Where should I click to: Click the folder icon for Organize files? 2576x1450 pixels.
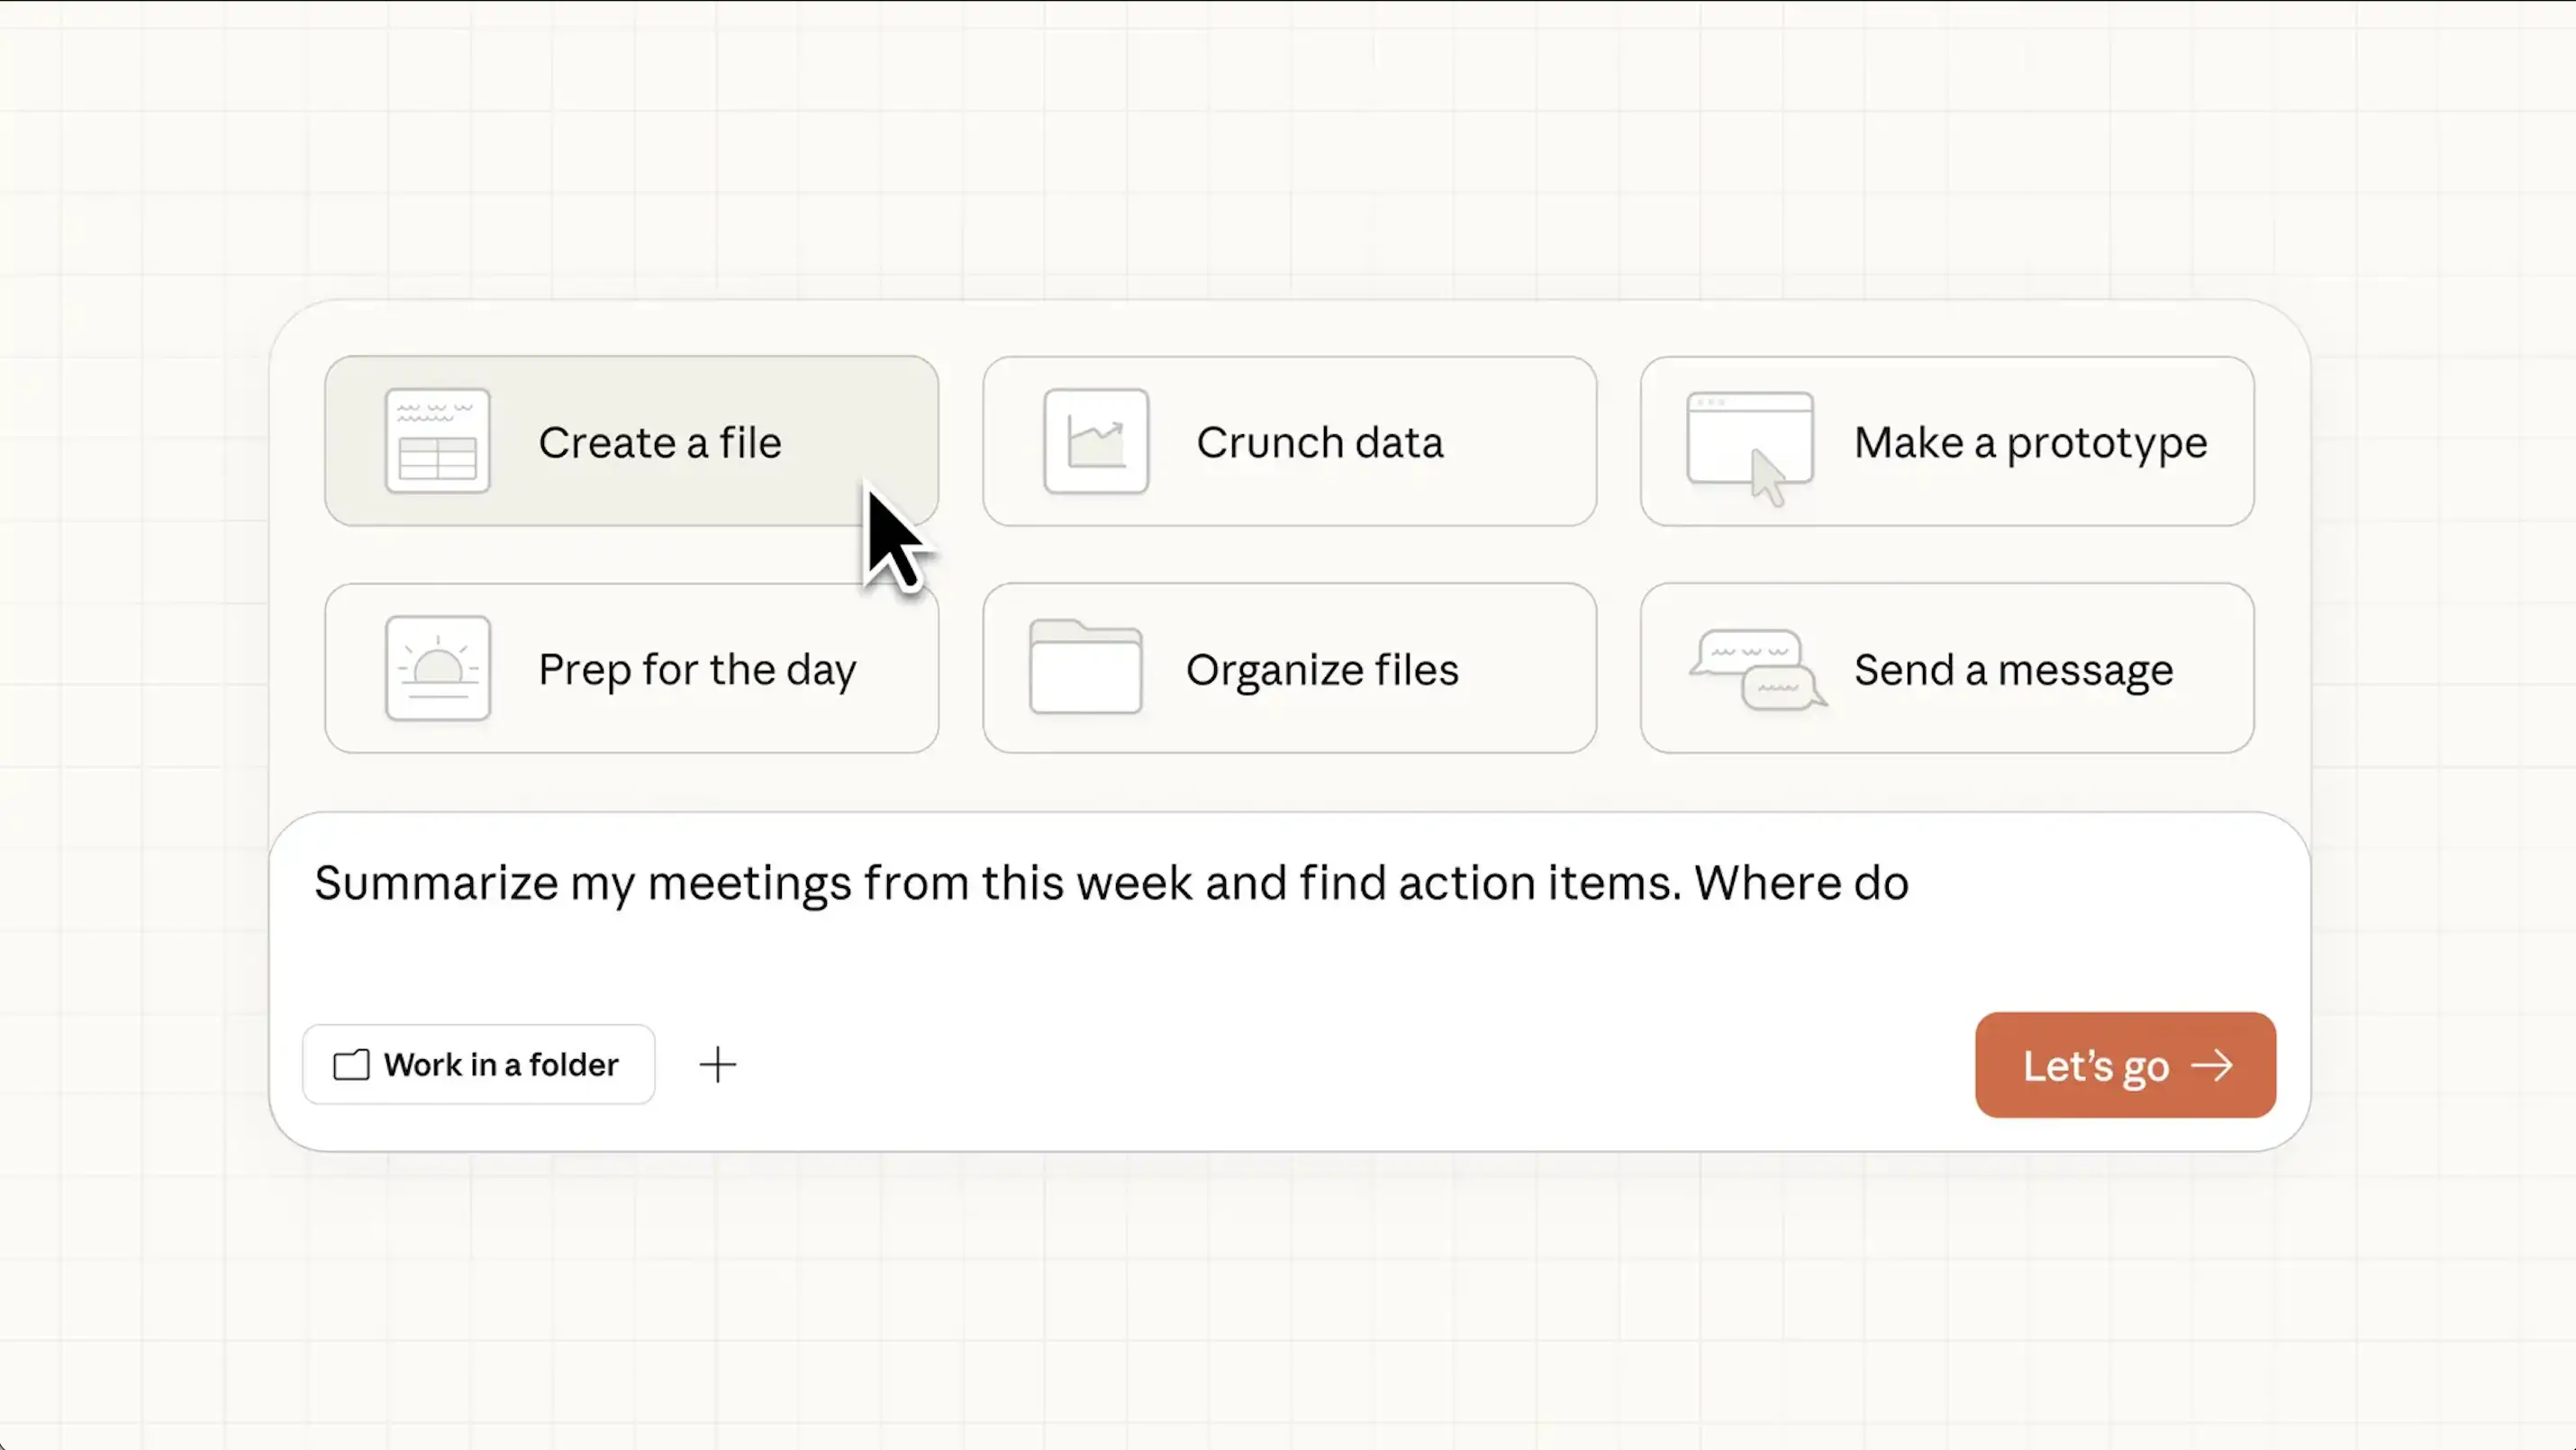(x=1085, y=667)
